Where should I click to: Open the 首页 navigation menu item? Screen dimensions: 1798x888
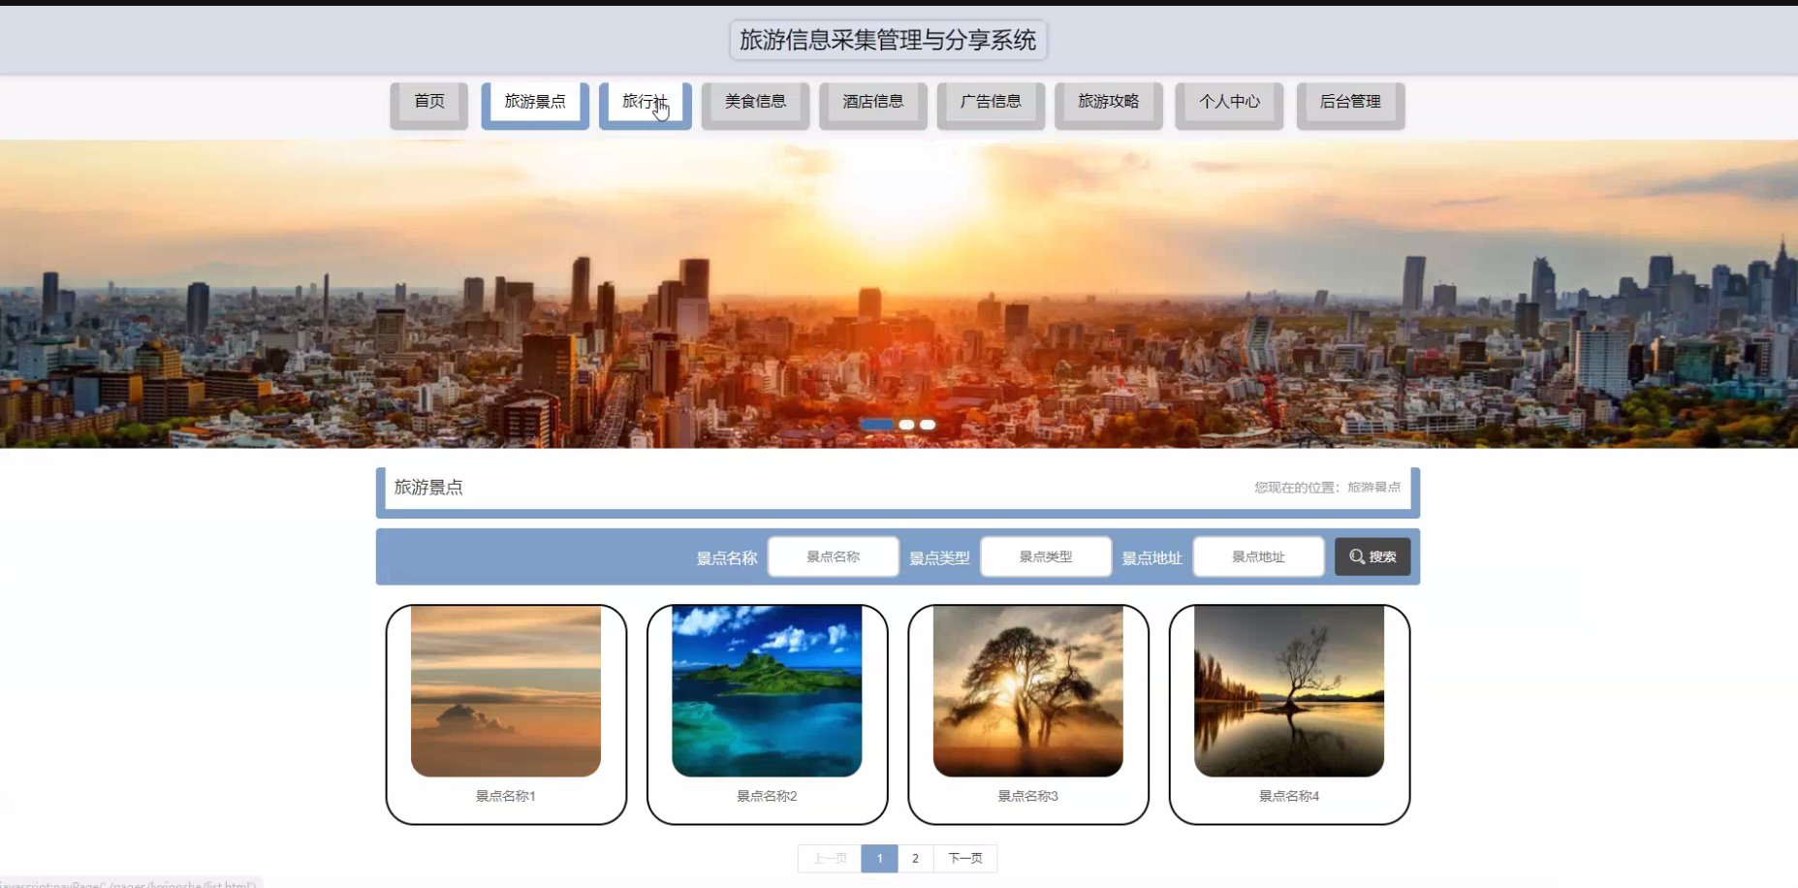(x=428, y=101)
